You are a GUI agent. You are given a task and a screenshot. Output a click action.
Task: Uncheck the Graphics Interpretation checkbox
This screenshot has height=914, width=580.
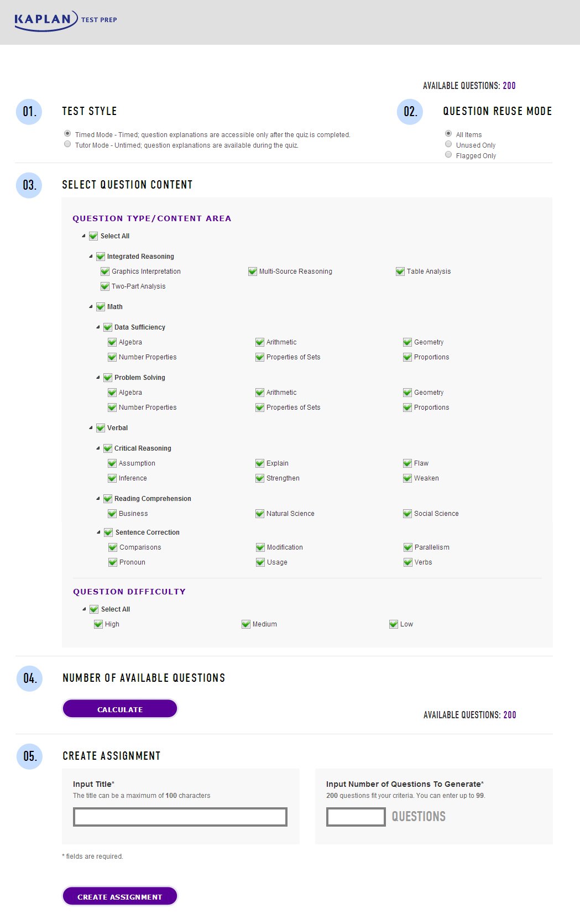(105, 271)
